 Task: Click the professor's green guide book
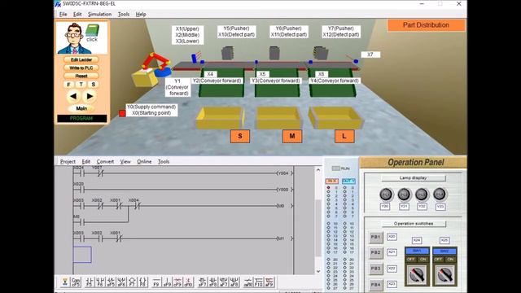point(92,31)
